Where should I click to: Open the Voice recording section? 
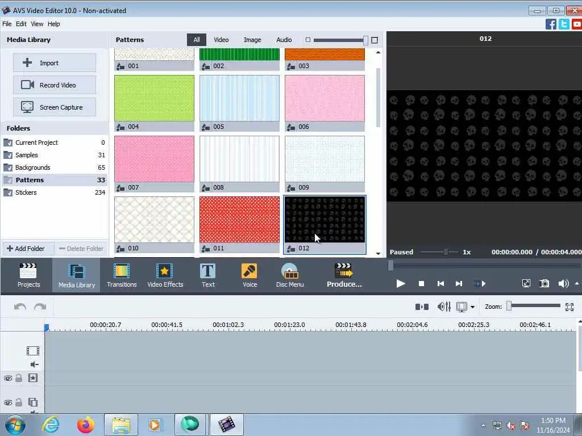point(250,275)
